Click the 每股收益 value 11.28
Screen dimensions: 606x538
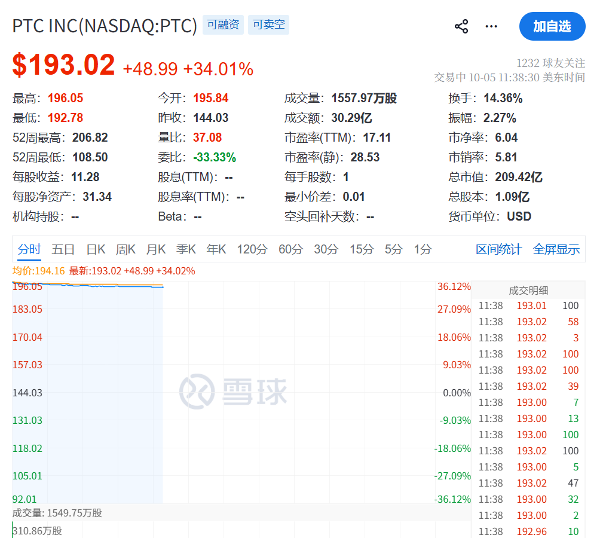85,177
